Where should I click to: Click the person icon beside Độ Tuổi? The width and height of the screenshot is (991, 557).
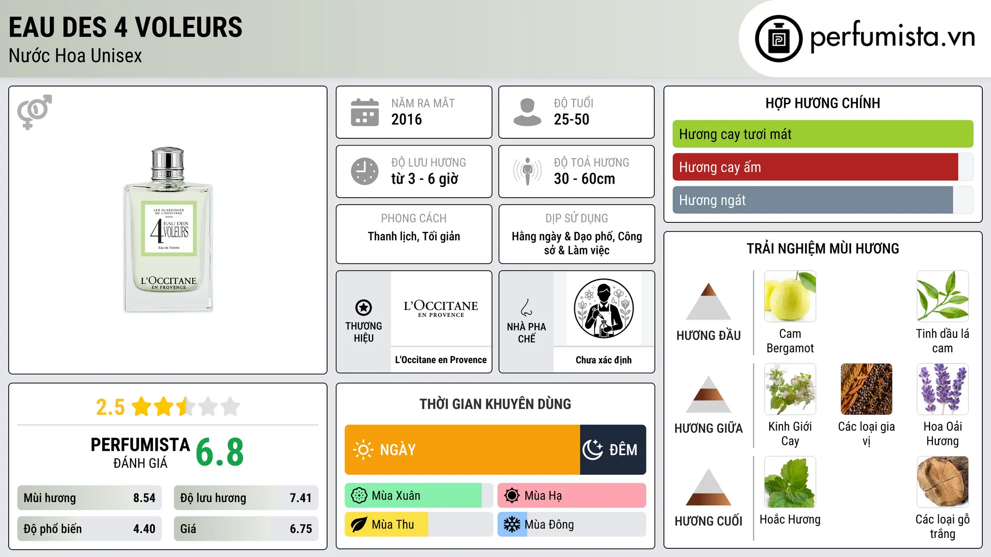pyautogui.click(x=527, y=112)
